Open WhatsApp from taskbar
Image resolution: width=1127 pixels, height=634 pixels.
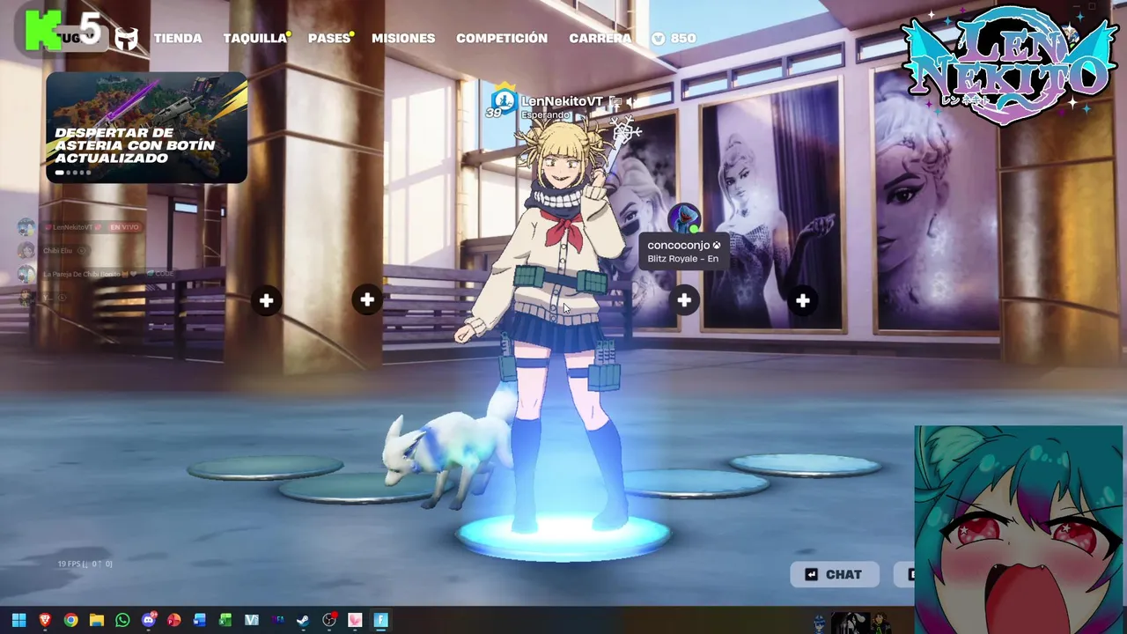pos(122,620)
